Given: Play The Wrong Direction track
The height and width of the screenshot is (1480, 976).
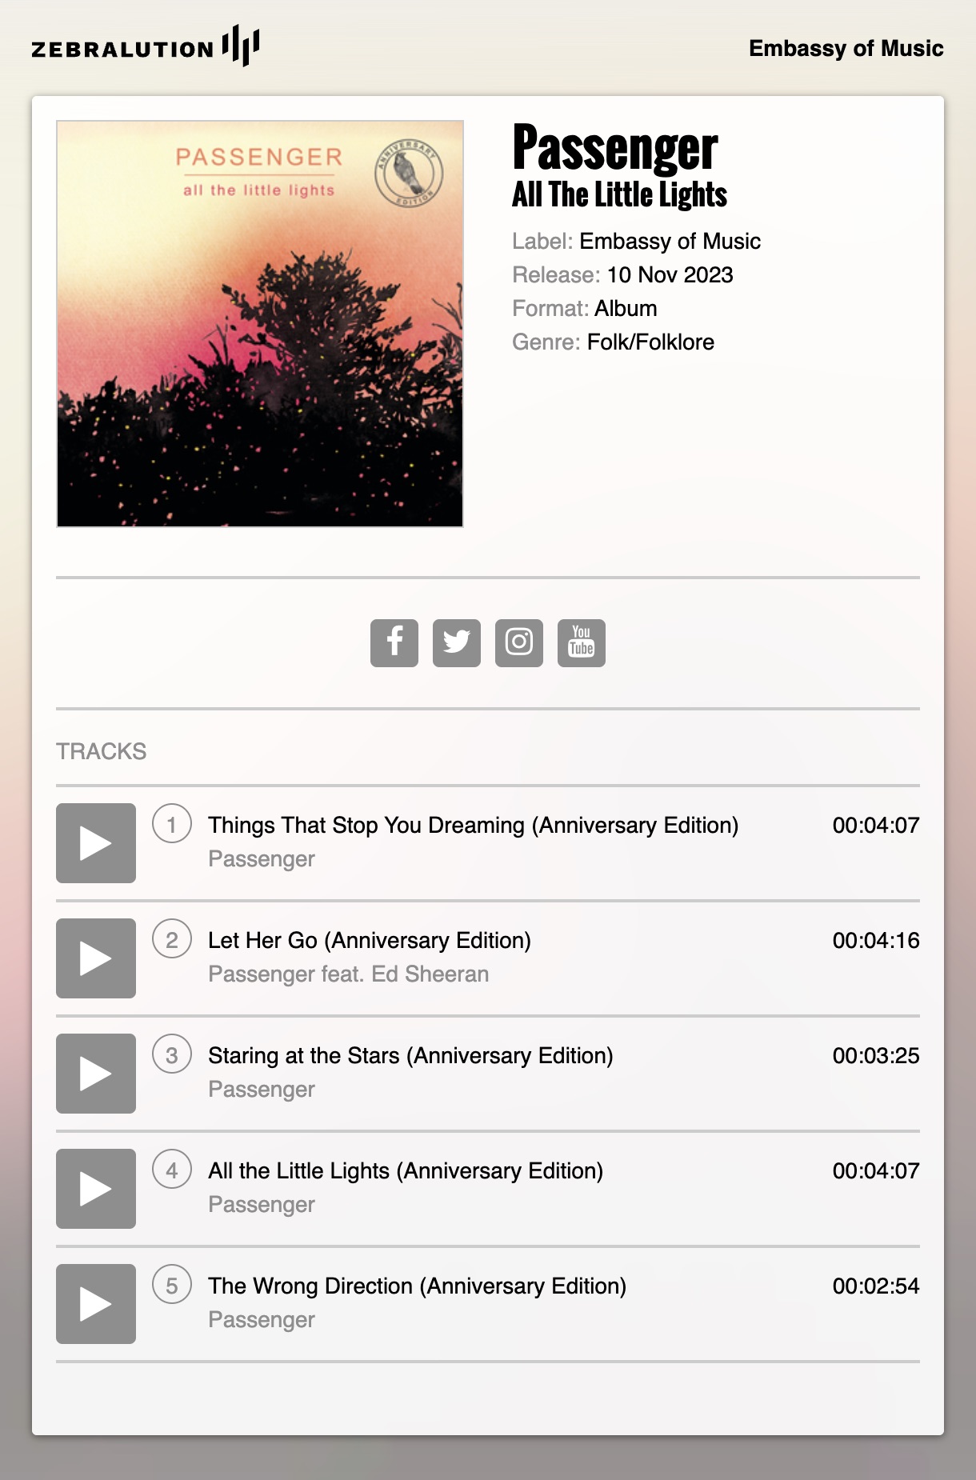Looking at the screenshot, I should [96, 1304].
